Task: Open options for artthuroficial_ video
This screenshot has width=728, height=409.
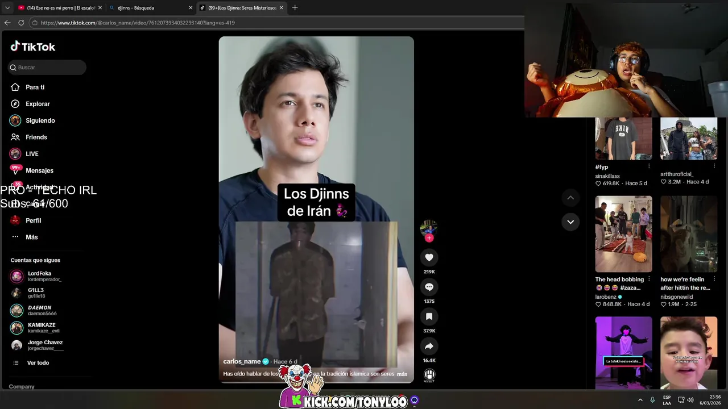Action: pos(714,166)
